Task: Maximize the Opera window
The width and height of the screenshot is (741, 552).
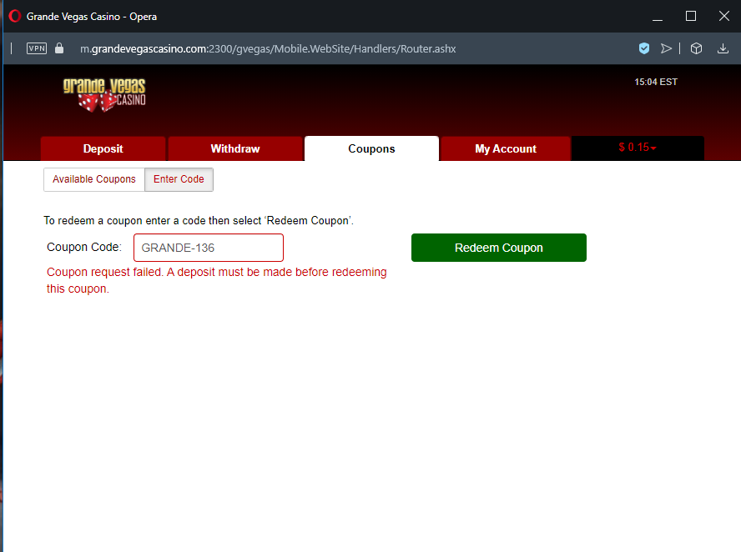Action: point(690,16)
